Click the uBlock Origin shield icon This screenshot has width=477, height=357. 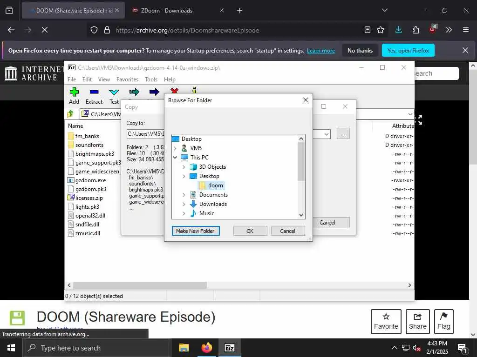point(432,29)
